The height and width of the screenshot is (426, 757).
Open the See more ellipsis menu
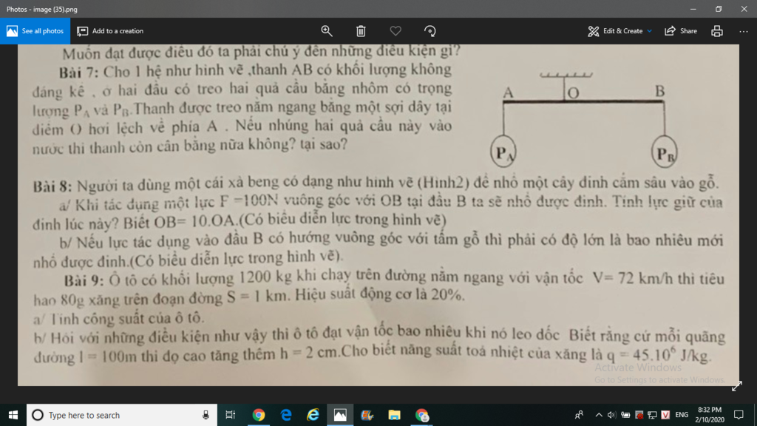tap(743, 31)
